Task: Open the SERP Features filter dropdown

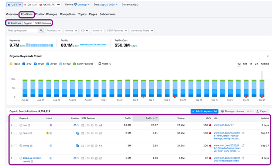Action: pyautogui.click(x=117, y=31)
